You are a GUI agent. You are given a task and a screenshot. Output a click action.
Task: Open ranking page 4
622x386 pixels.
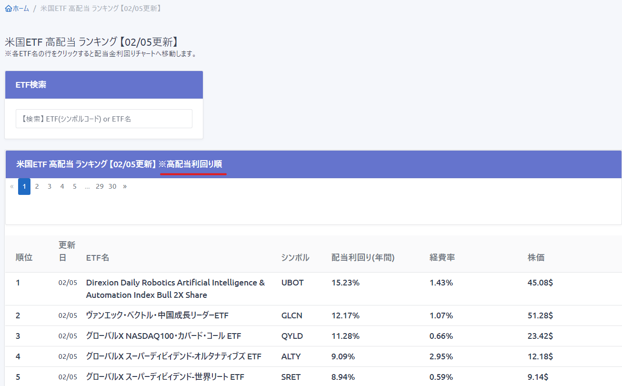pyautogui.click(x=62, y=186)
